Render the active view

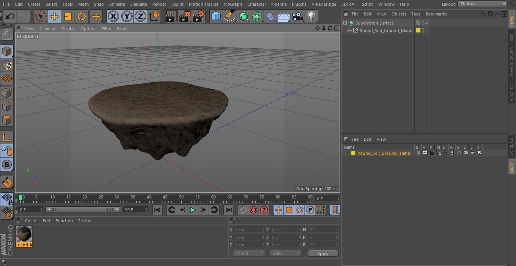pos(171,17)
